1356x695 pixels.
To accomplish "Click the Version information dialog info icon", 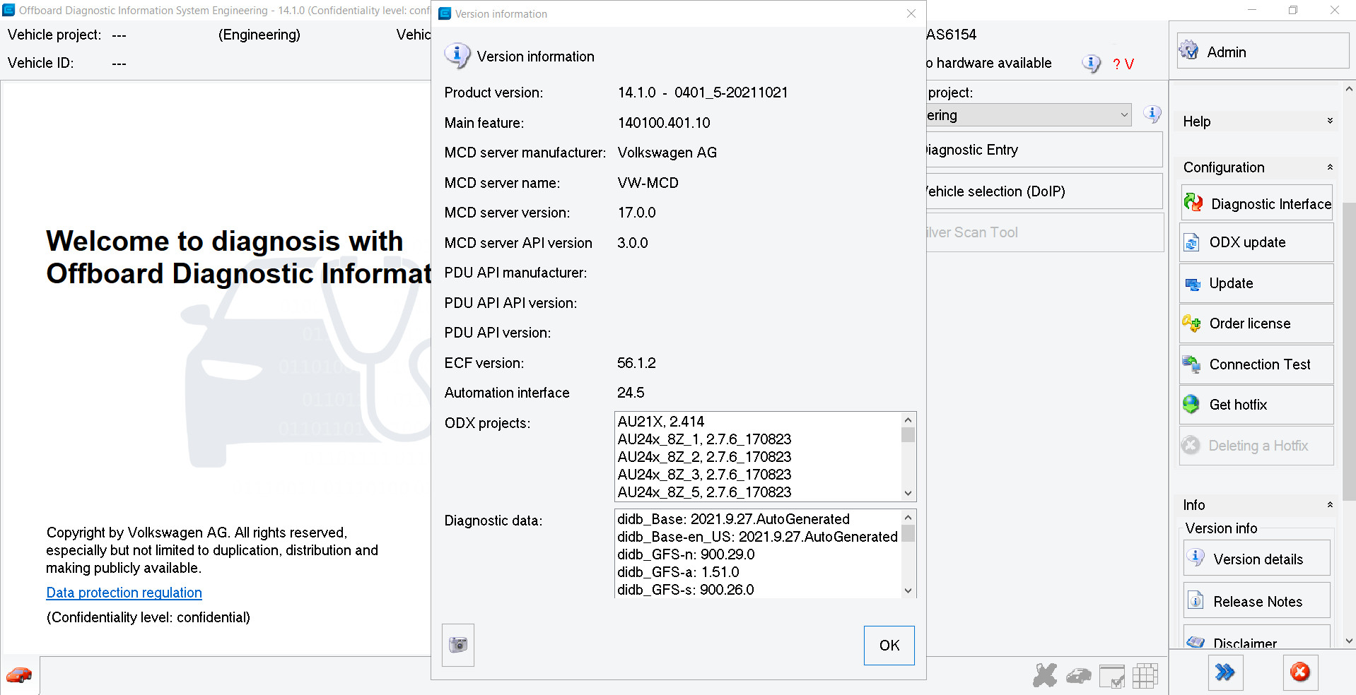I will (457, 55).
